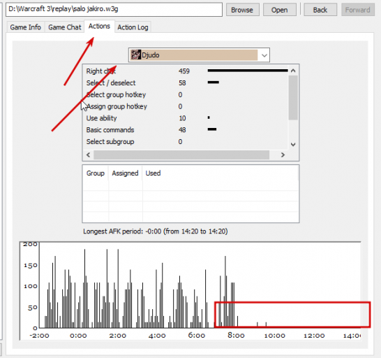Focus the replay file path field
The width and height of the screenshot is (381, 358).
click(114, 10)
